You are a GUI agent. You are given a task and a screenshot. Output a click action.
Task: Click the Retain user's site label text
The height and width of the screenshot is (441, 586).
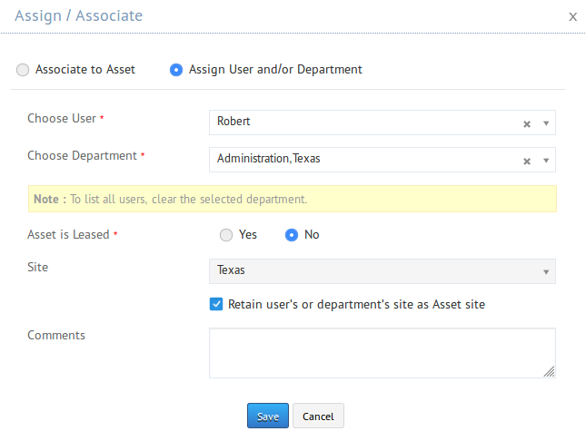tap(356, 305)
